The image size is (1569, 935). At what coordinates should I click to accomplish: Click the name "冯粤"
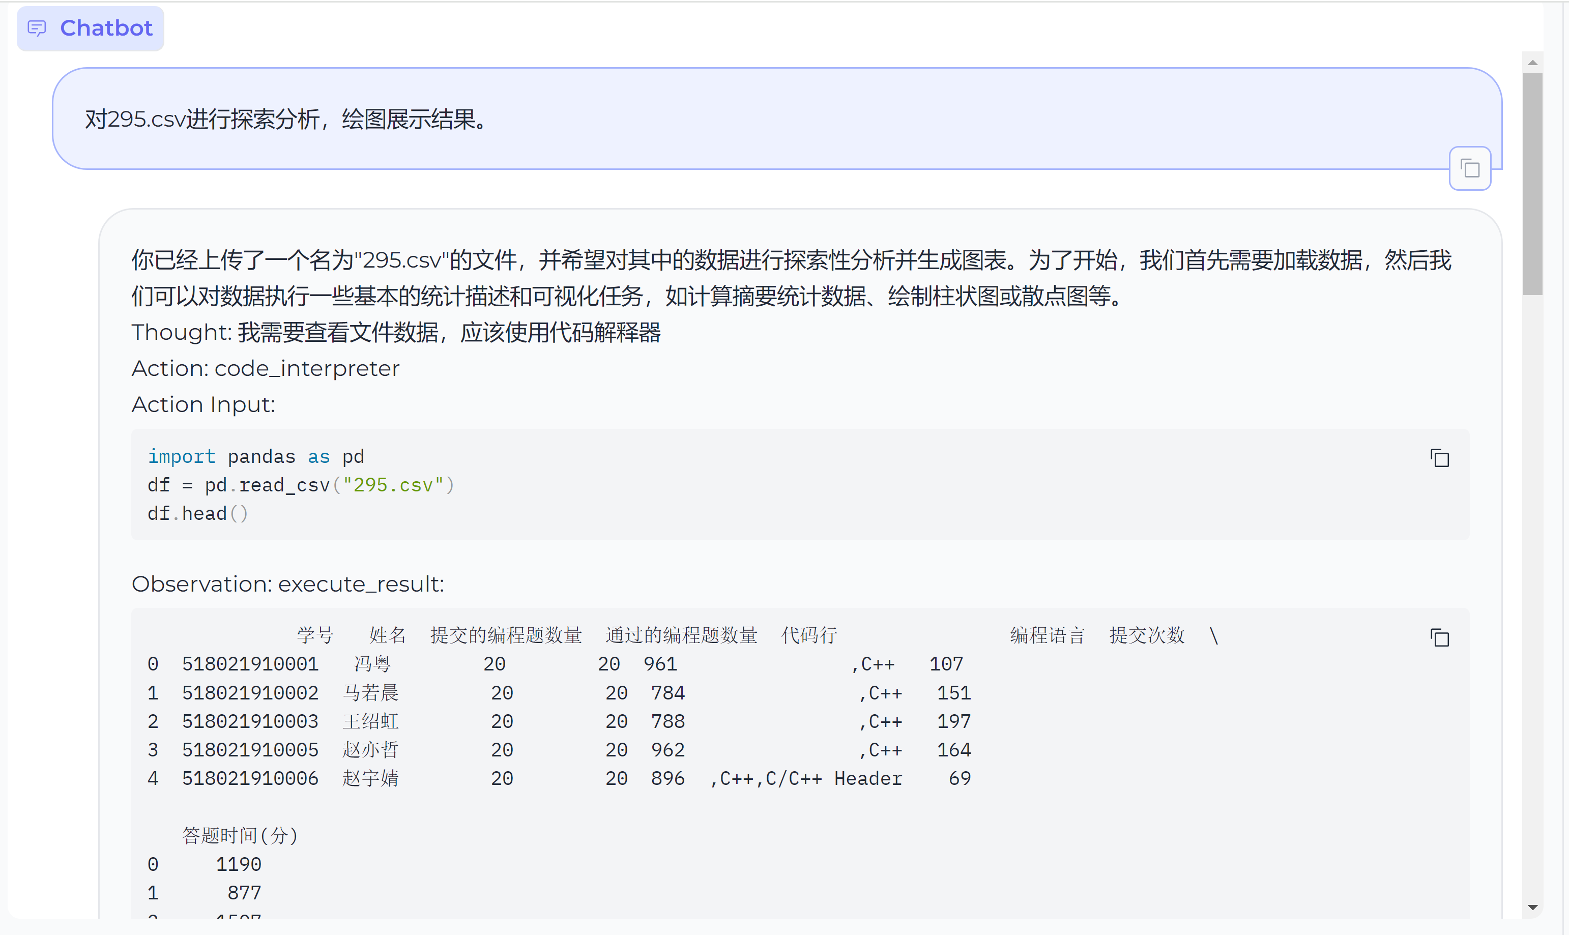point(372,664)
